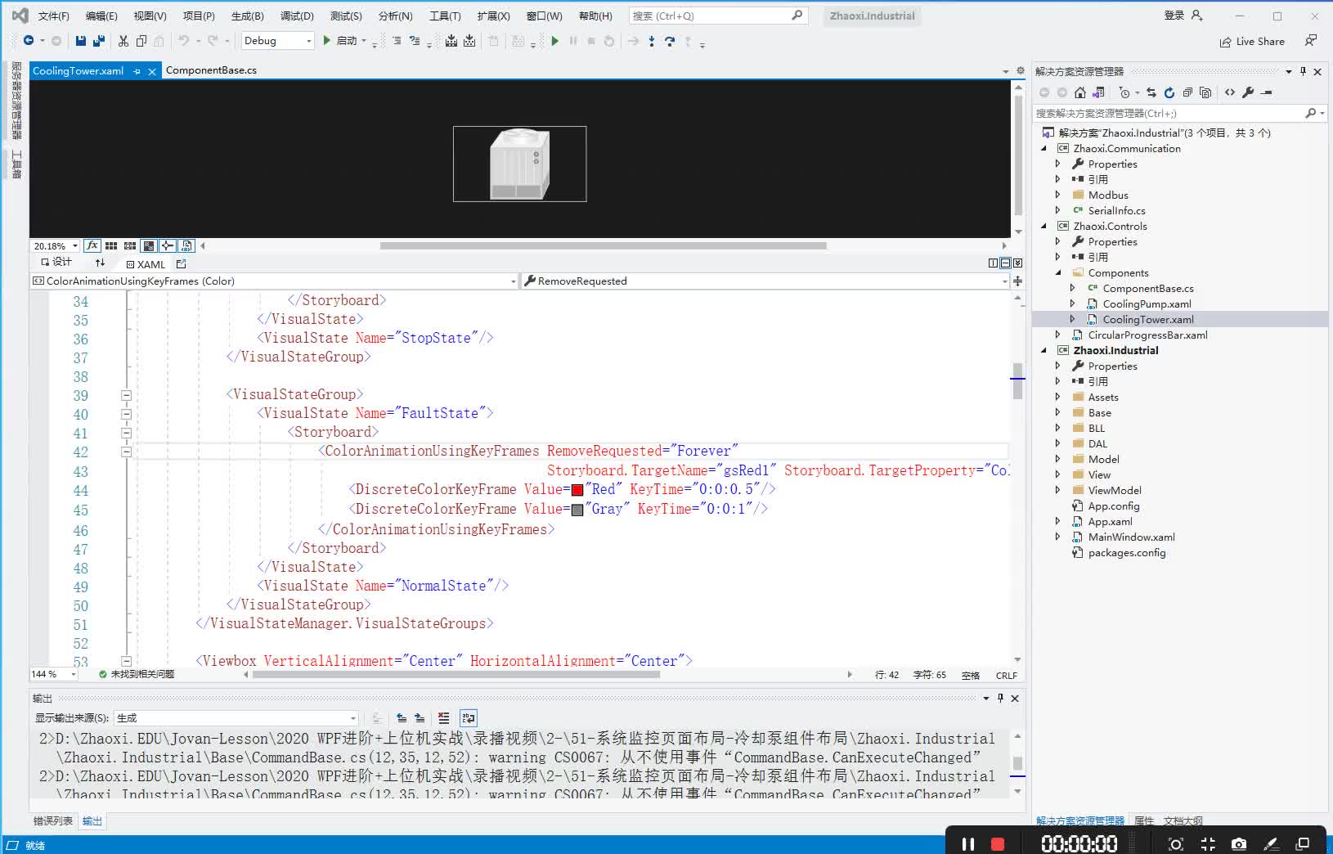Image resolution: width=1333 pixels, height=854 pixels.
Task: Click the Save file icon
Action: (x=80, y=41)
